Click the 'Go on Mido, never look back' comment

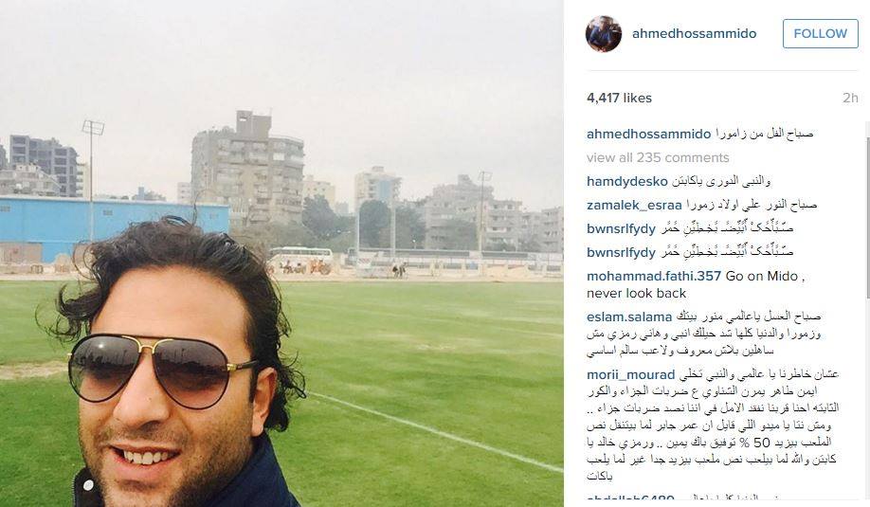pos(696,284)
